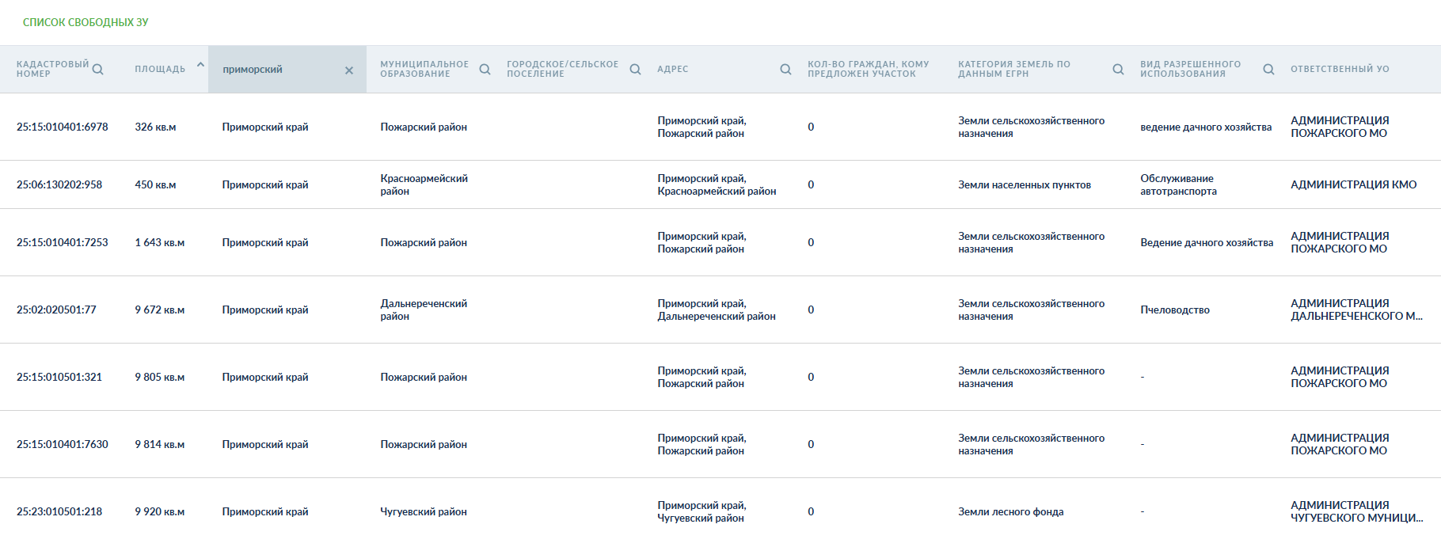
Task: Select cadastral number 25:15:010401:6978
Action: 63,127
